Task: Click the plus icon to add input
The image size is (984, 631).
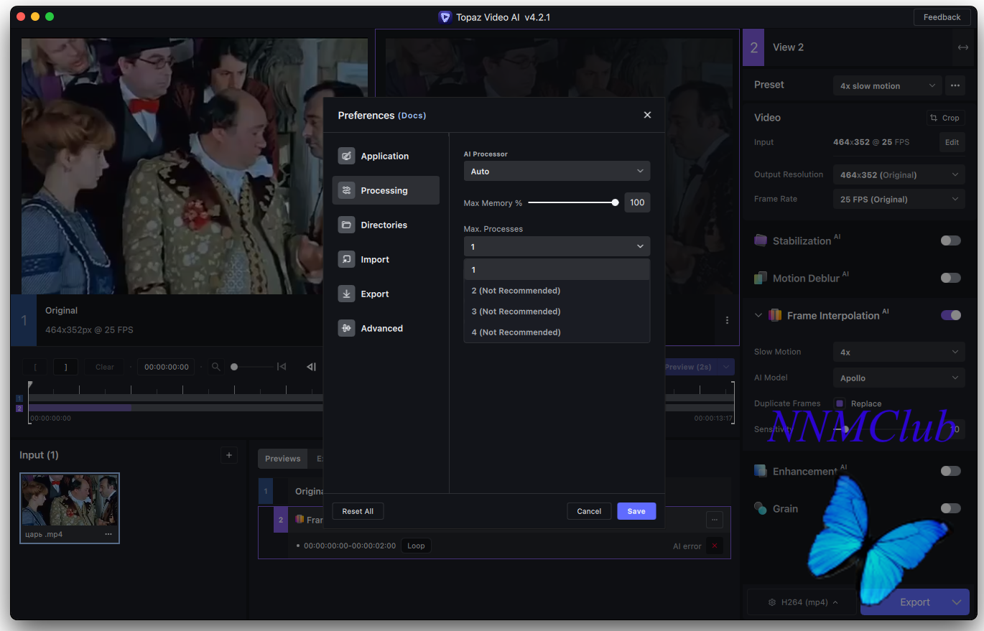Action: [x=229, y=455]
